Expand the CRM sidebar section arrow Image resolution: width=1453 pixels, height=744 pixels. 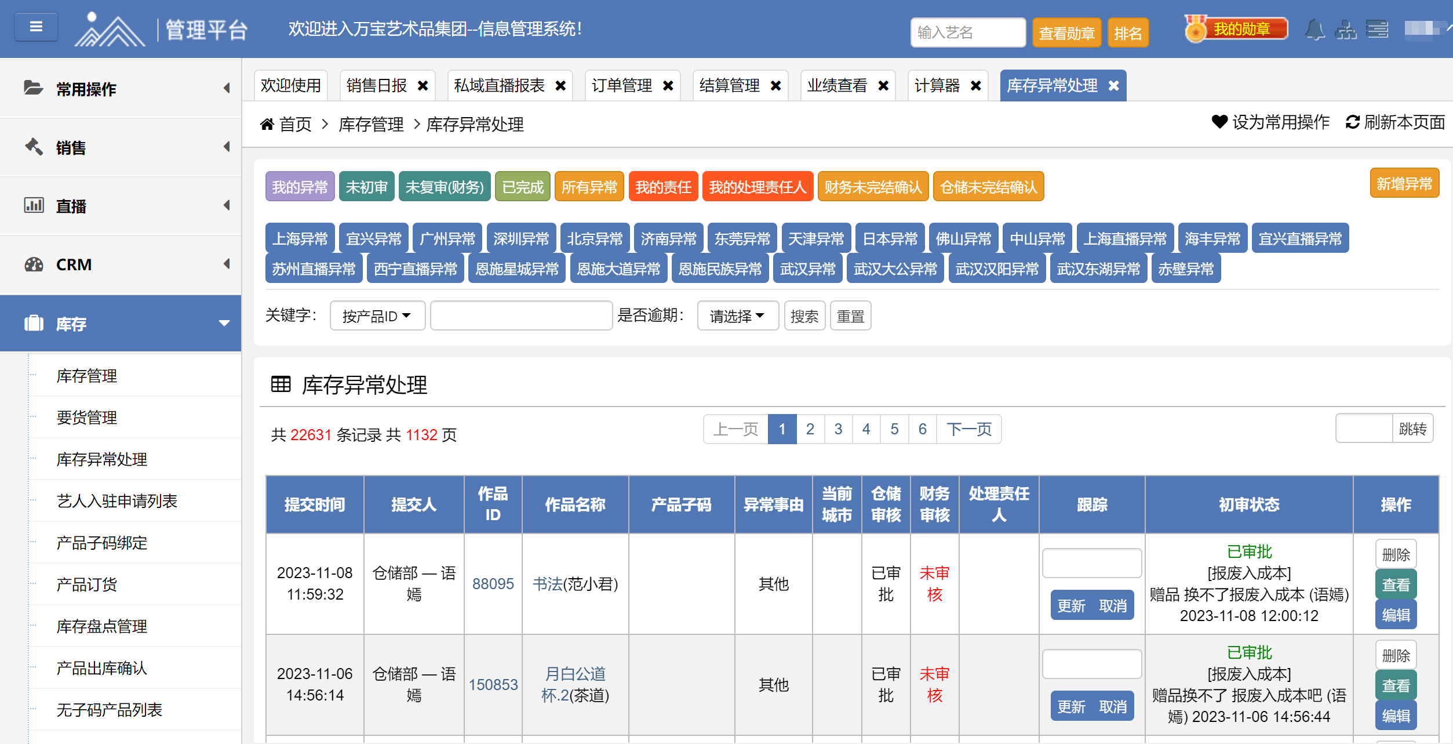[x=227, y=264]
